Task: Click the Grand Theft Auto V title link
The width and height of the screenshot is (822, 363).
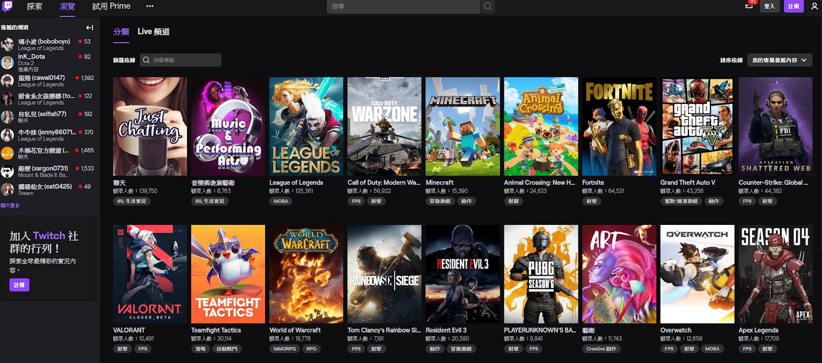Action: [688, 183]
